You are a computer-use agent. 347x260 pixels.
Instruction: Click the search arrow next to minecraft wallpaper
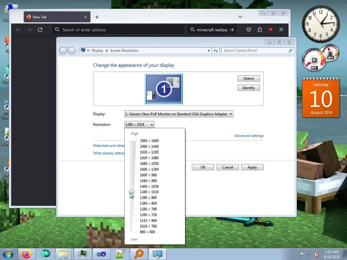232,29
